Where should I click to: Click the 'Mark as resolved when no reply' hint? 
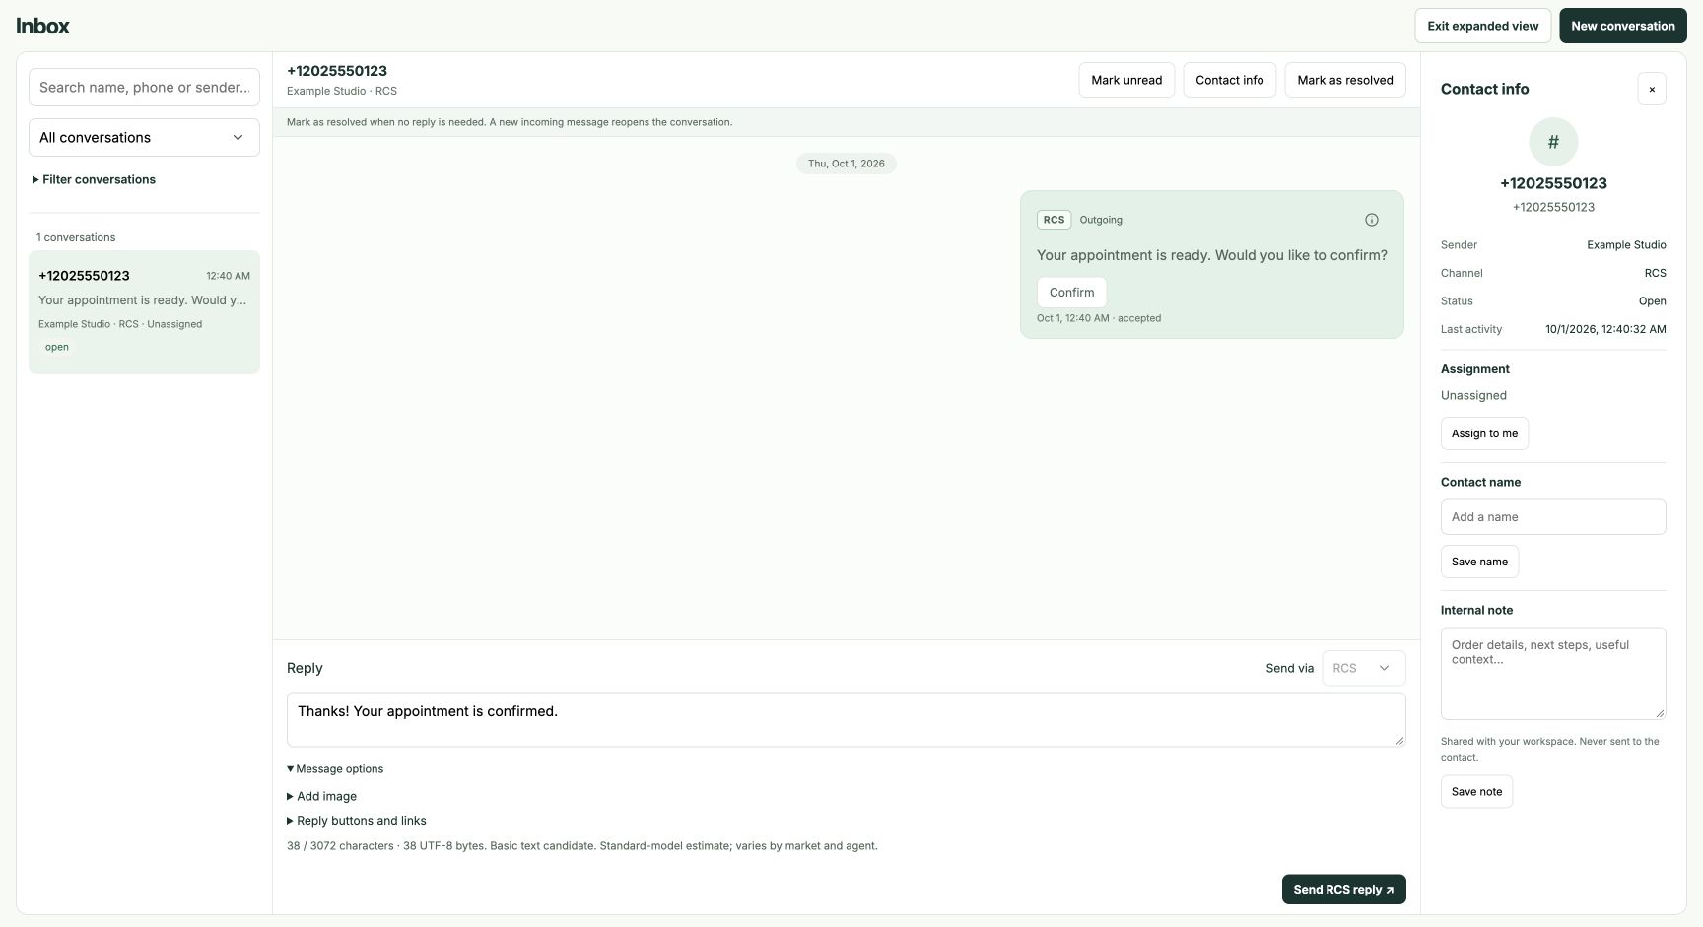click(510, 122)
